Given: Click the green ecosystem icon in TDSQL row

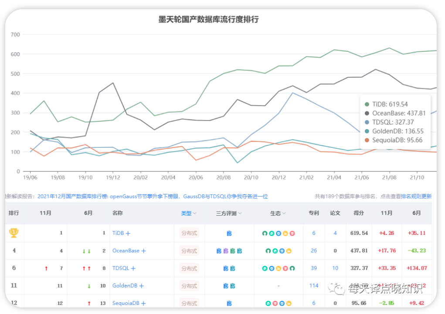Looking at the screenshot, I should pos(292,268).
